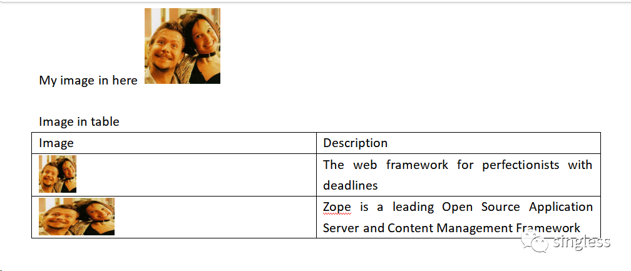Place cursor on the word "deadlines"
631x271 pixels.
pos(351,185)
